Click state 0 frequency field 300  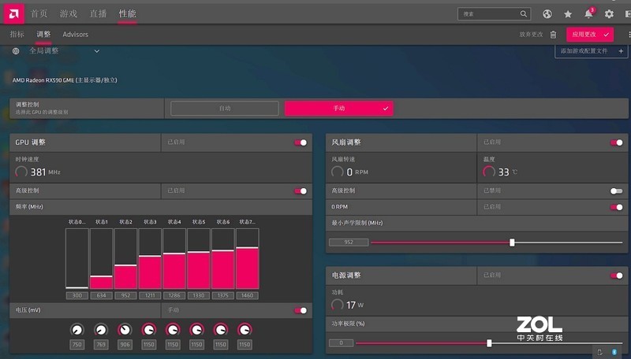pos(77,295)
